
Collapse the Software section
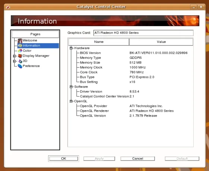71,87
